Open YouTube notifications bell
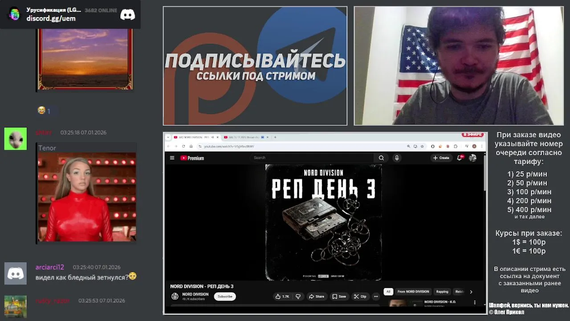The height and width of the screenshot is (321, 570). tap(460, 158)
